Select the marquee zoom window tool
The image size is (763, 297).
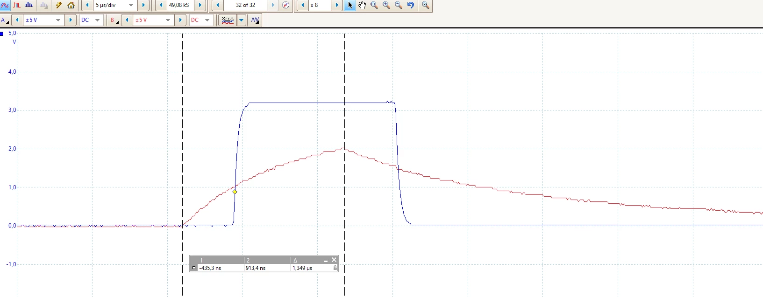(x=374, y=5)
